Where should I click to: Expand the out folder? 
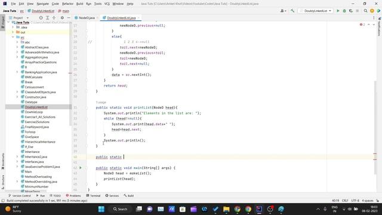tap(13, 32)
